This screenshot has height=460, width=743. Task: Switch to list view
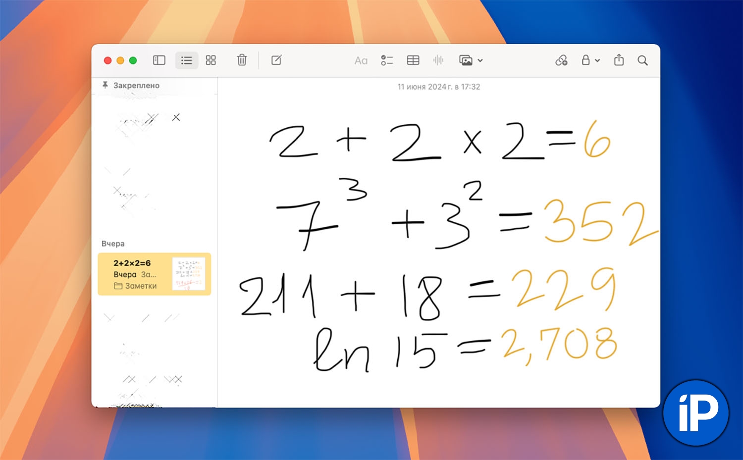click(x=187, y=60)
